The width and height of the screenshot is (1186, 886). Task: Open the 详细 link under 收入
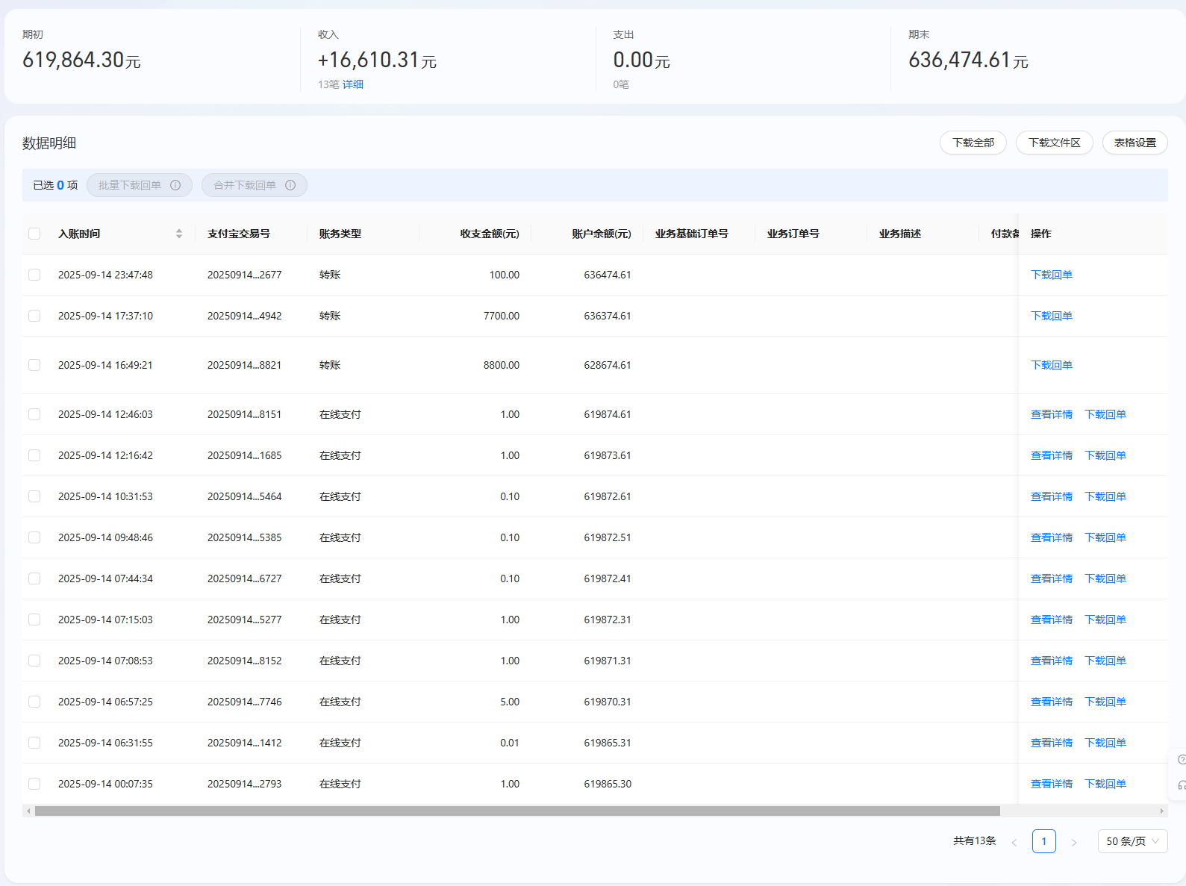coord(353,84)
